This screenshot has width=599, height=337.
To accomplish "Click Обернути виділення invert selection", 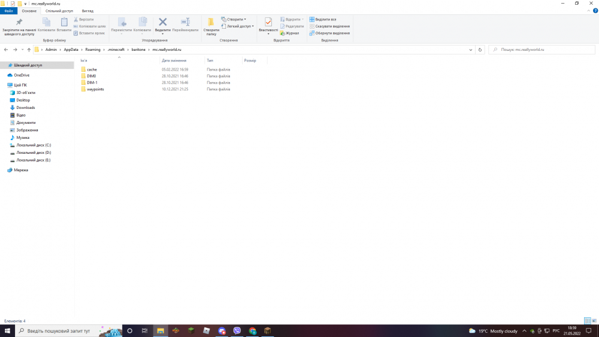I will [329, 33].
